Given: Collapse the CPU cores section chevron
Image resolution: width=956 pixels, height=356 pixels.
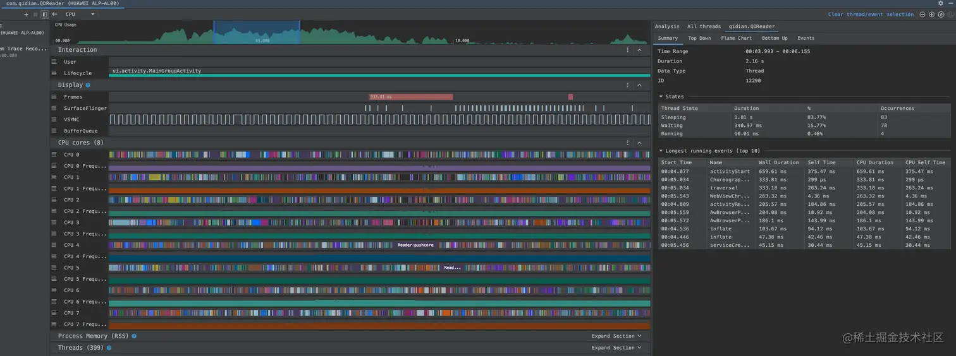Looking at the screenshot, I should [x=639, y=143].
